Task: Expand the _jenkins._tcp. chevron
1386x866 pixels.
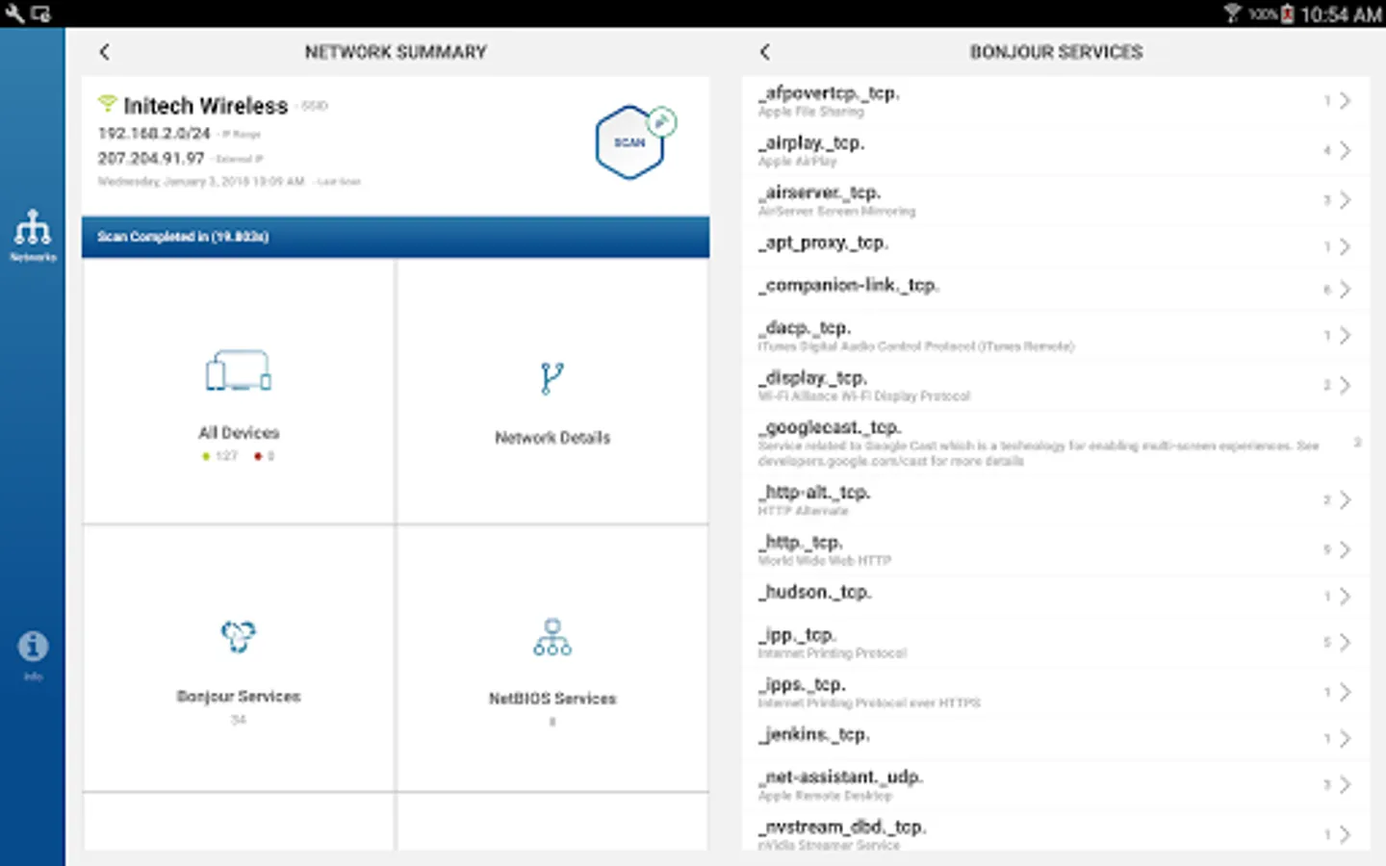Action: [x=1346, y=738]
